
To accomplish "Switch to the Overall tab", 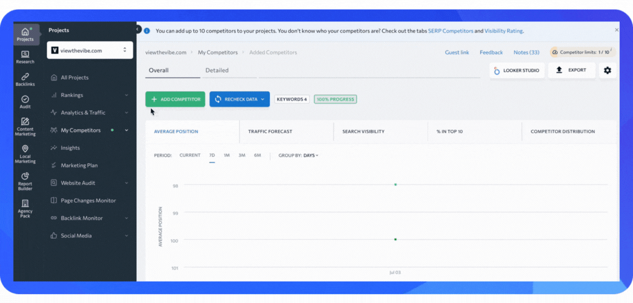I will pos(173,70).
